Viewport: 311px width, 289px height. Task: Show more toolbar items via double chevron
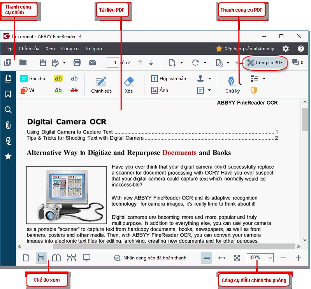237,63
